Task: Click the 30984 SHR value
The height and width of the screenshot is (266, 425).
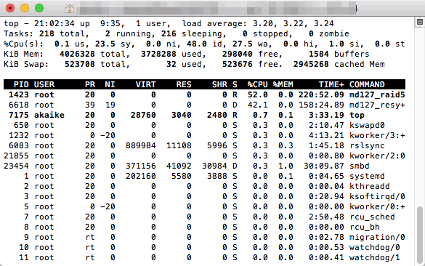Action: [x=214, y=166]
